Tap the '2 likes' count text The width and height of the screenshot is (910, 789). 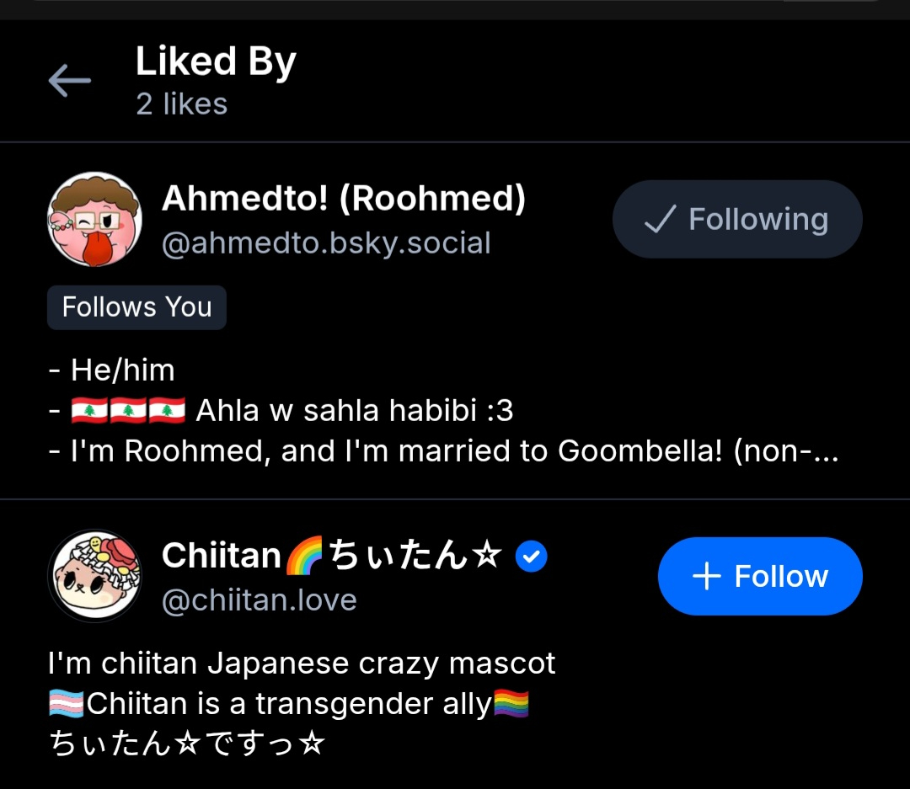tap(182, 104)
